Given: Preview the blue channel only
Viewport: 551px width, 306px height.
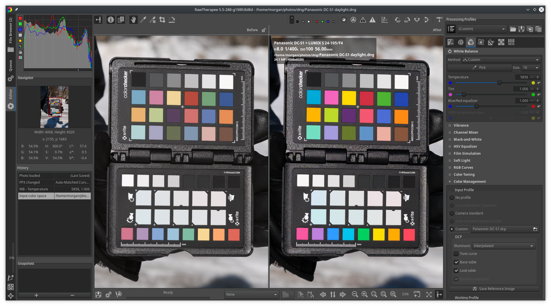Looking at the screenshot, I should [328, 21].
